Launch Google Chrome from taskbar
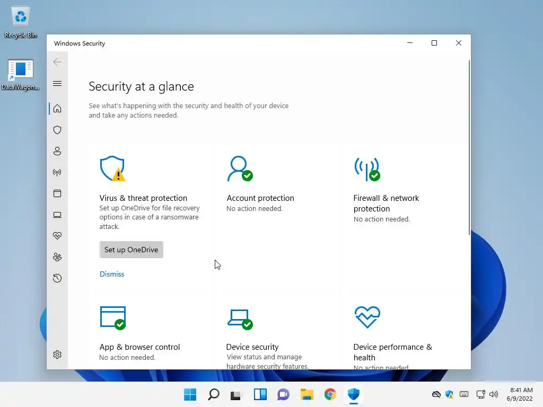Viewport: 543px width, 407px height. click(330, 394)
